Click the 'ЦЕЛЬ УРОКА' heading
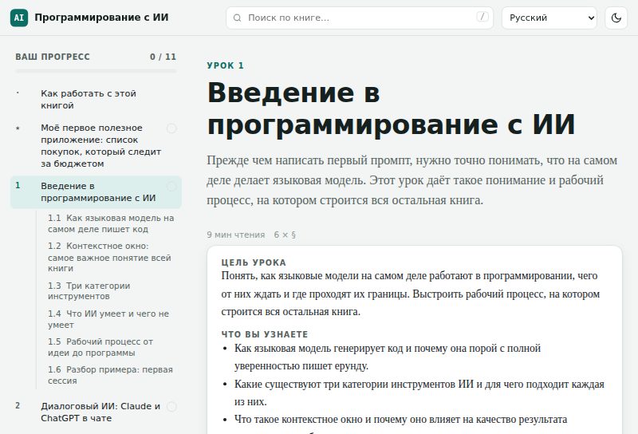This screenshot has height=434, width=638. (x=254, y=262)
